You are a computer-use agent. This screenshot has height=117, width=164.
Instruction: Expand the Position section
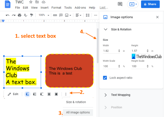click(x=106, y=107)
